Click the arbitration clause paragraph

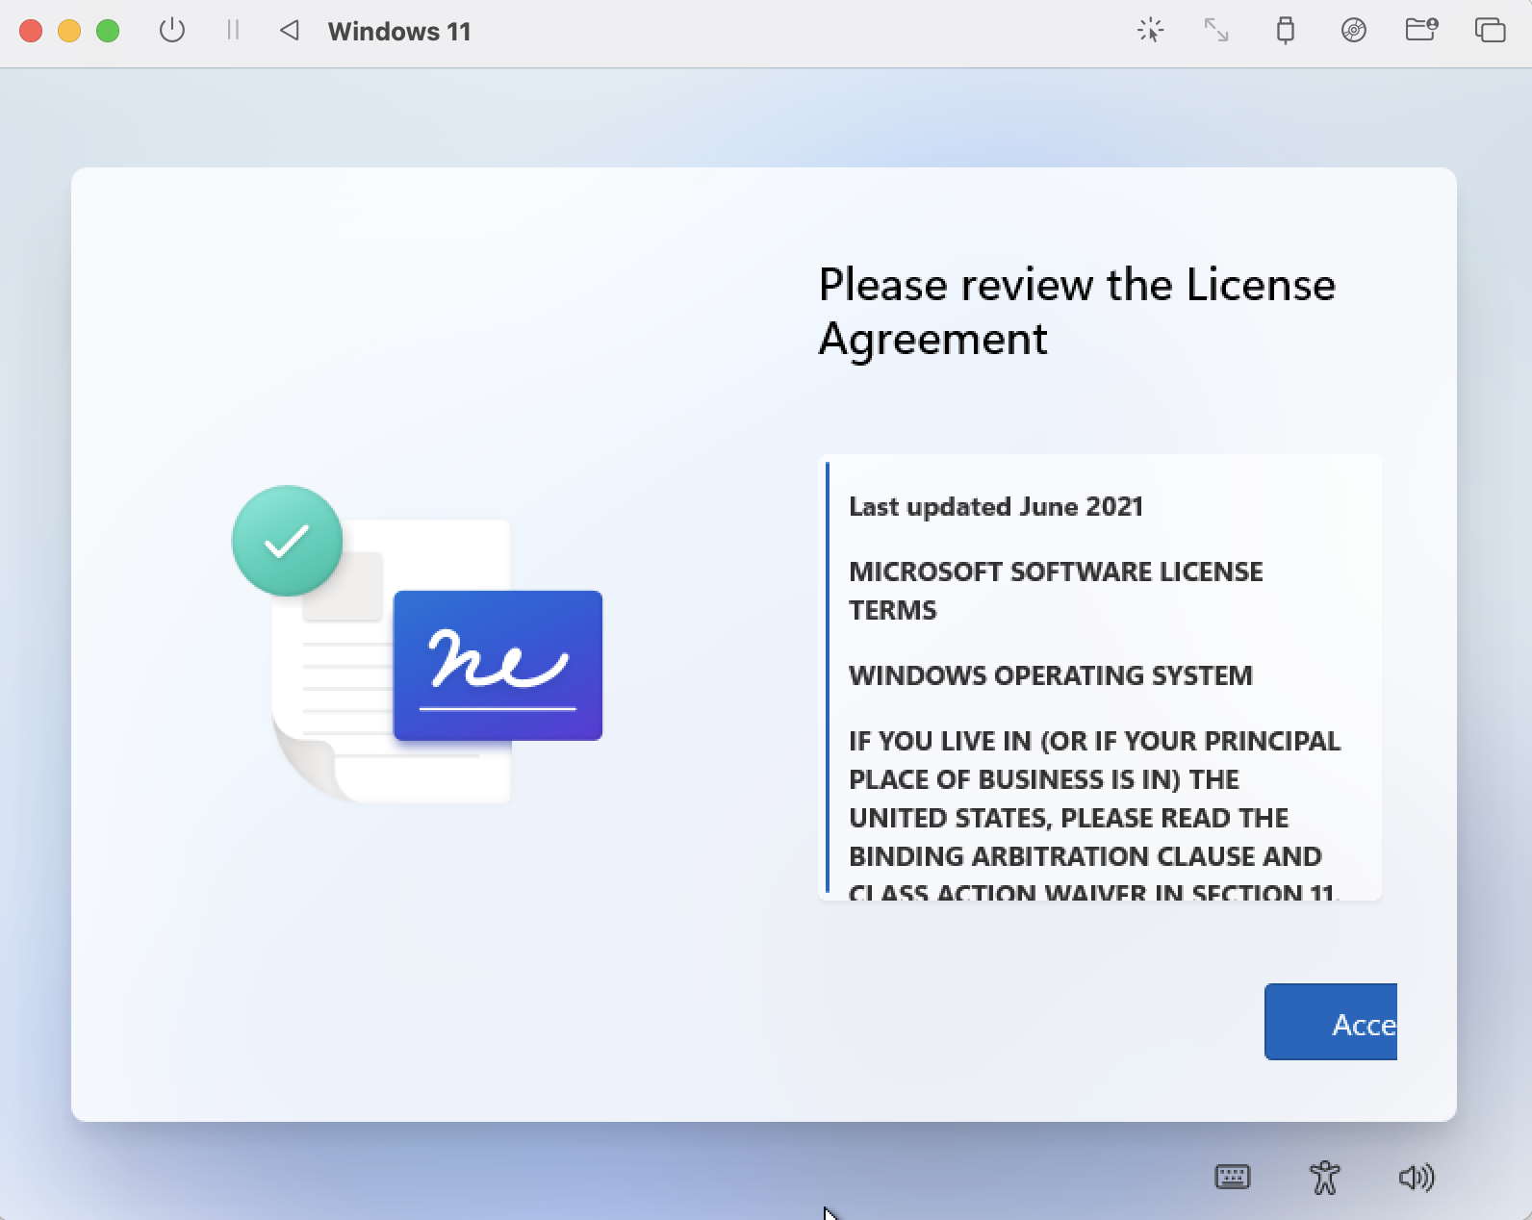[1094, 816]
